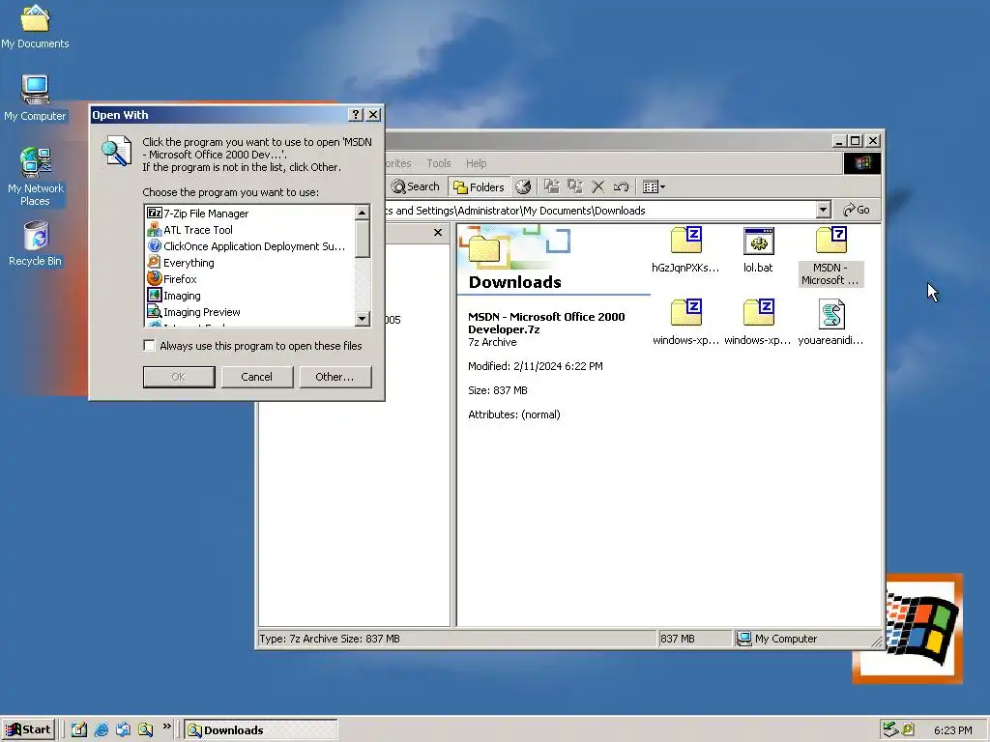The image size is (990, 742).
Task: Click 'Type: 7z Archive Size: 837 MB' status text
Action: pyautogui.click(x=330, y=639)
